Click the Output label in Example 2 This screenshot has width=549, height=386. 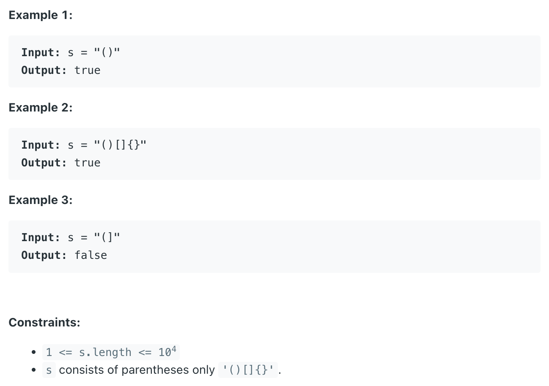pyautogui.click(x=44, y=163)
